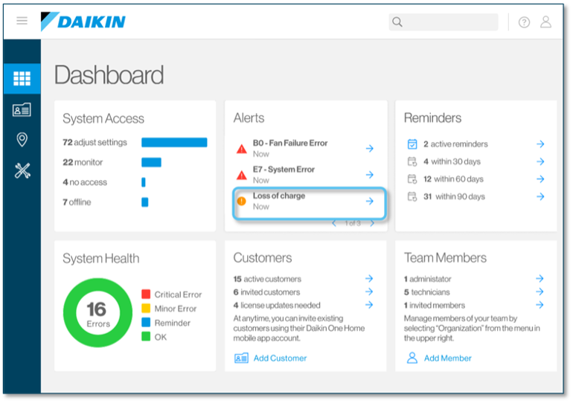Screen dimensions: 573x406
Task: Click the B0 Fan Failure warning triangle
Action: (242, 149)
